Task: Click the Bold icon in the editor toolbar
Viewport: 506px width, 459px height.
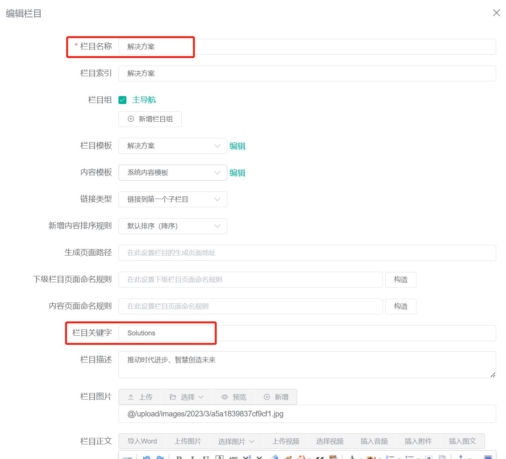Action: (178, 457)
